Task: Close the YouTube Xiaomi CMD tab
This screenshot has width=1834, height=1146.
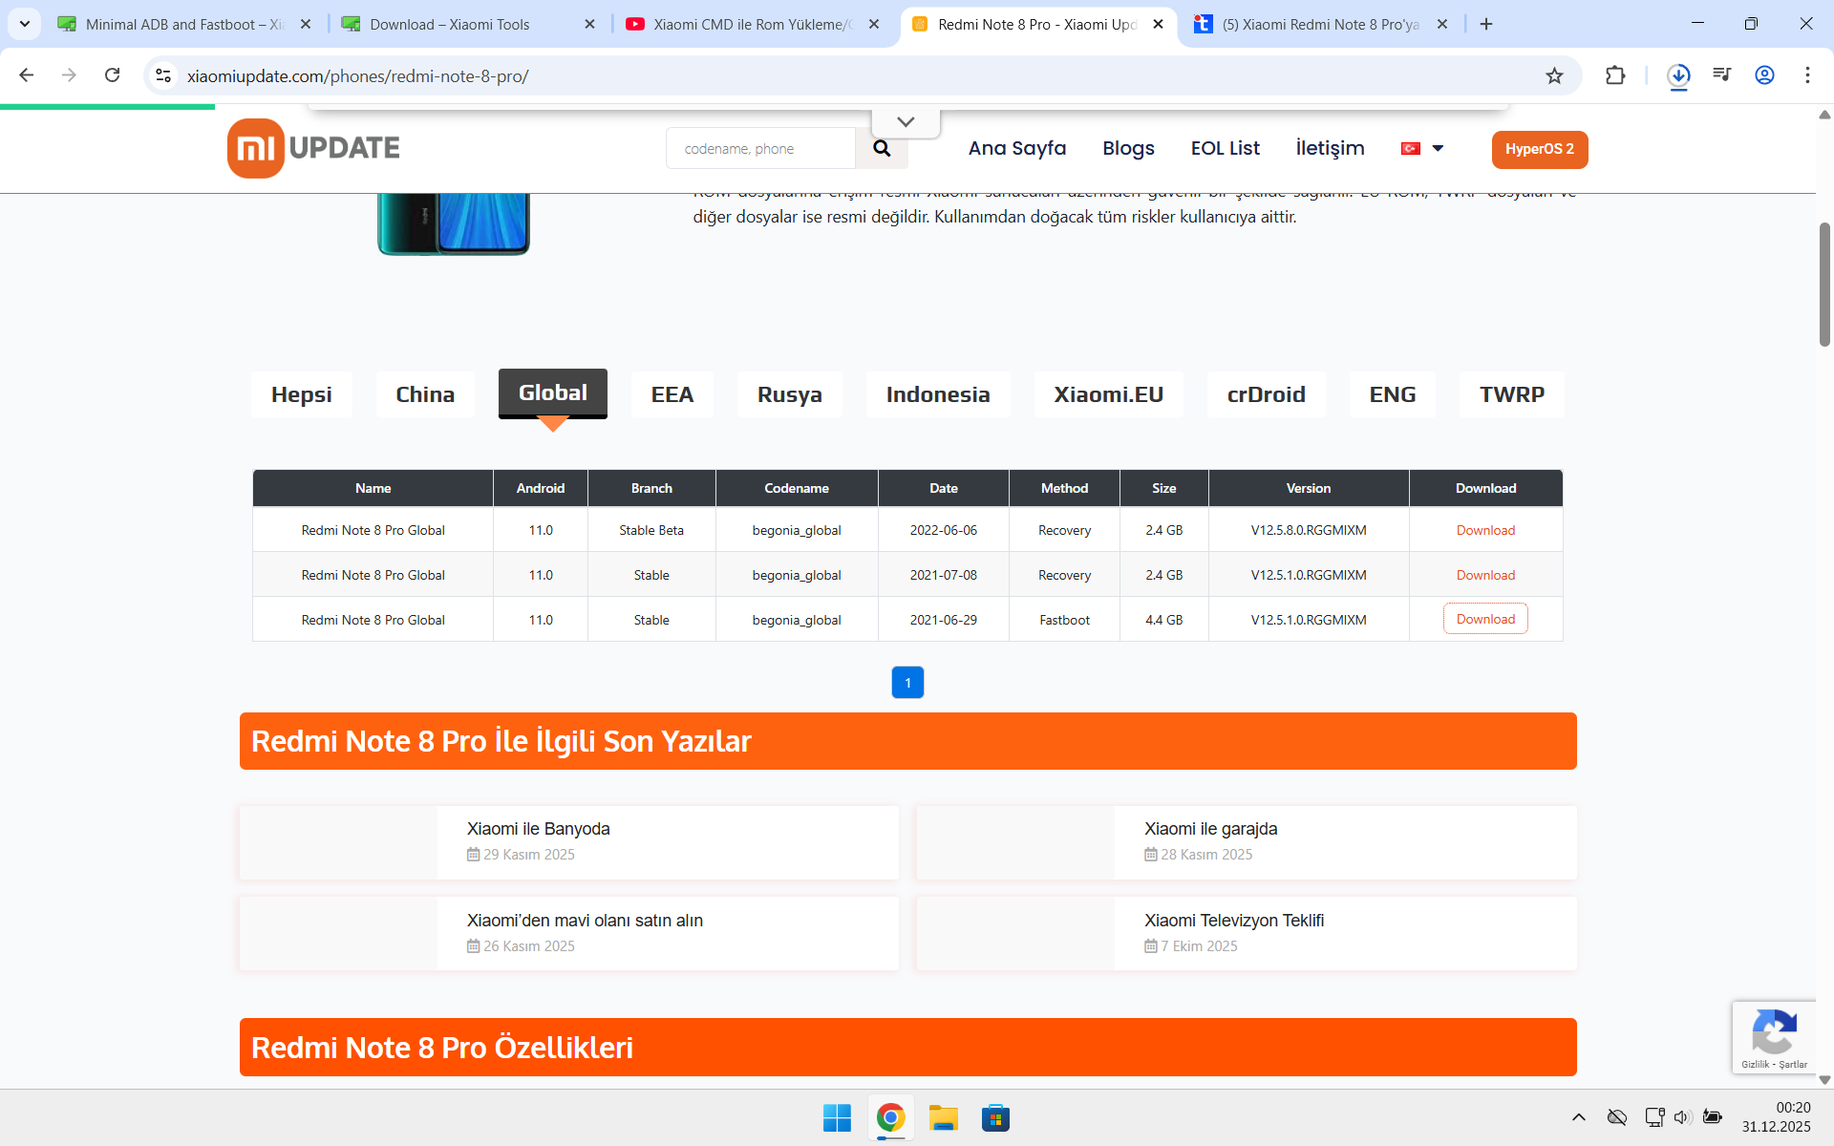Action: (x=874, y=24)
